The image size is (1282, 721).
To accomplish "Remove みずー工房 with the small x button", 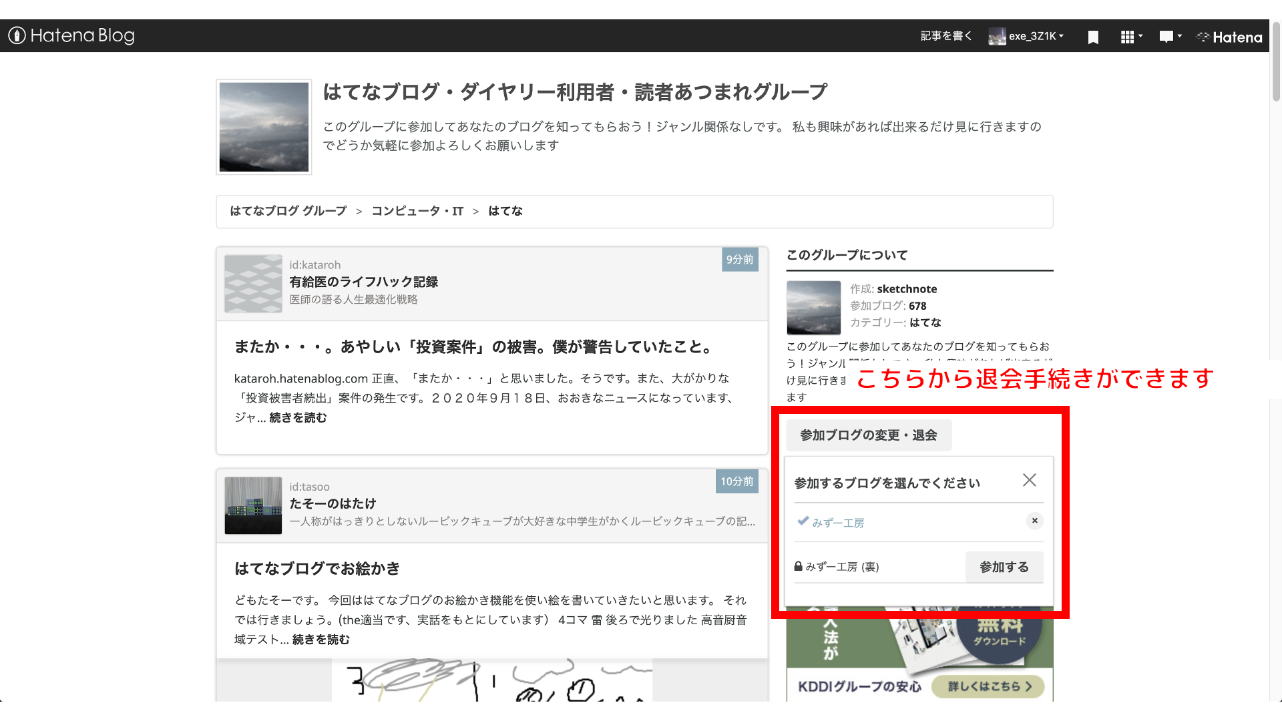I will (1035, 521).
